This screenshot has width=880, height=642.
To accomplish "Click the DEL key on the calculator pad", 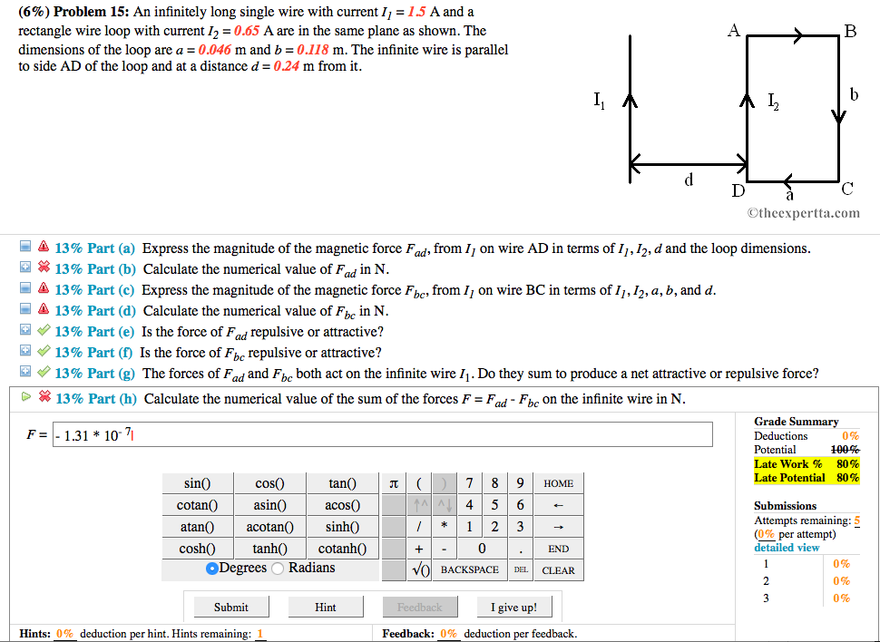I will coord(520,570).
